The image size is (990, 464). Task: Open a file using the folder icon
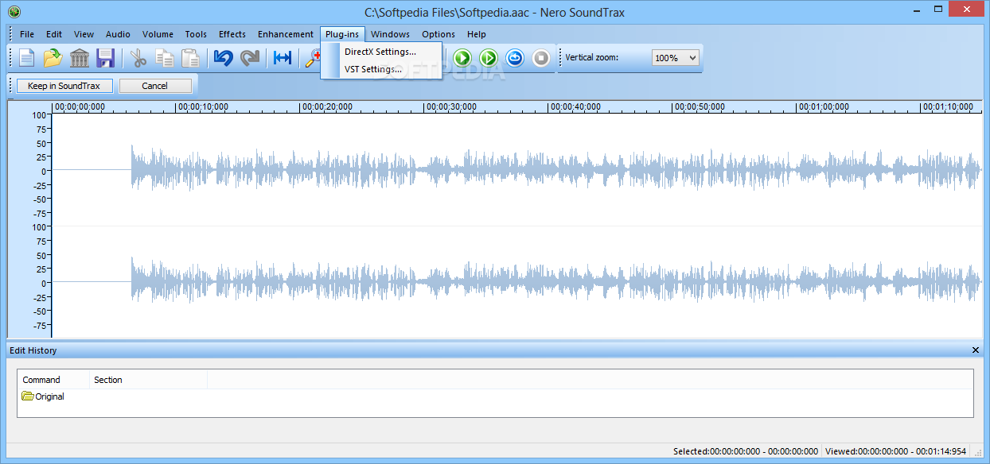[x=53, y=58]
